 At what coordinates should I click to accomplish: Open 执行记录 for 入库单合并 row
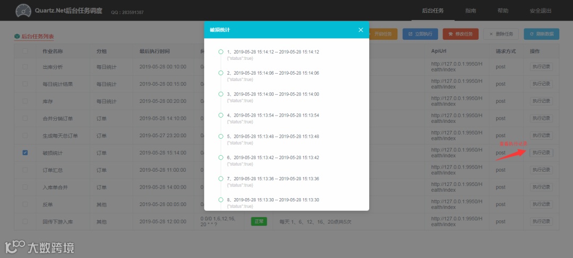541,187
